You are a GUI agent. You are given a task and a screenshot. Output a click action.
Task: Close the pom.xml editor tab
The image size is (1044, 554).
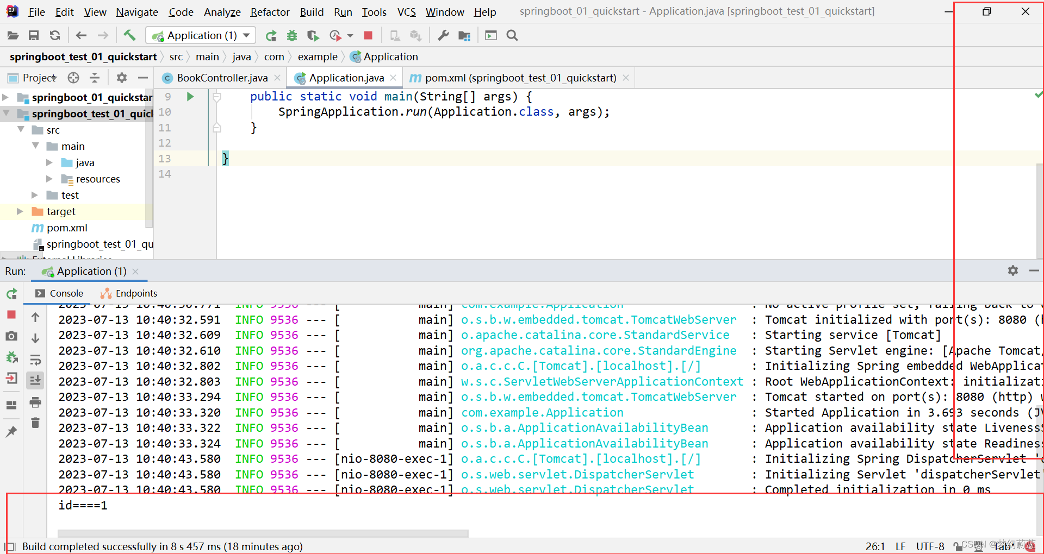626,78
